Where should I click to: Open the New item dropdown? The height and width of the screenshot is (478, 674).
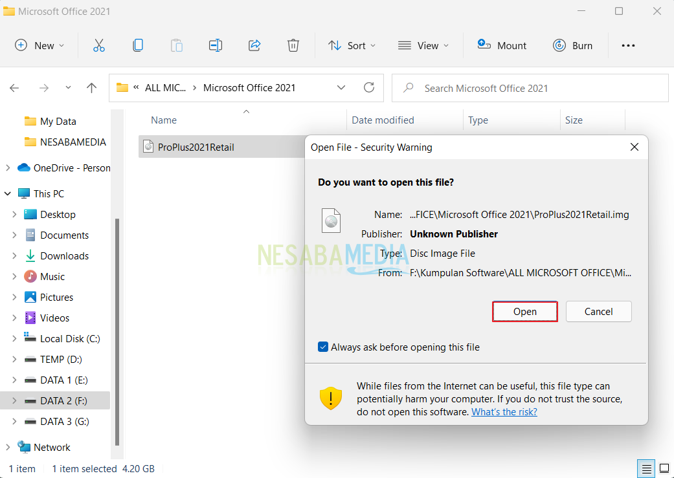(x=39, y=45)
